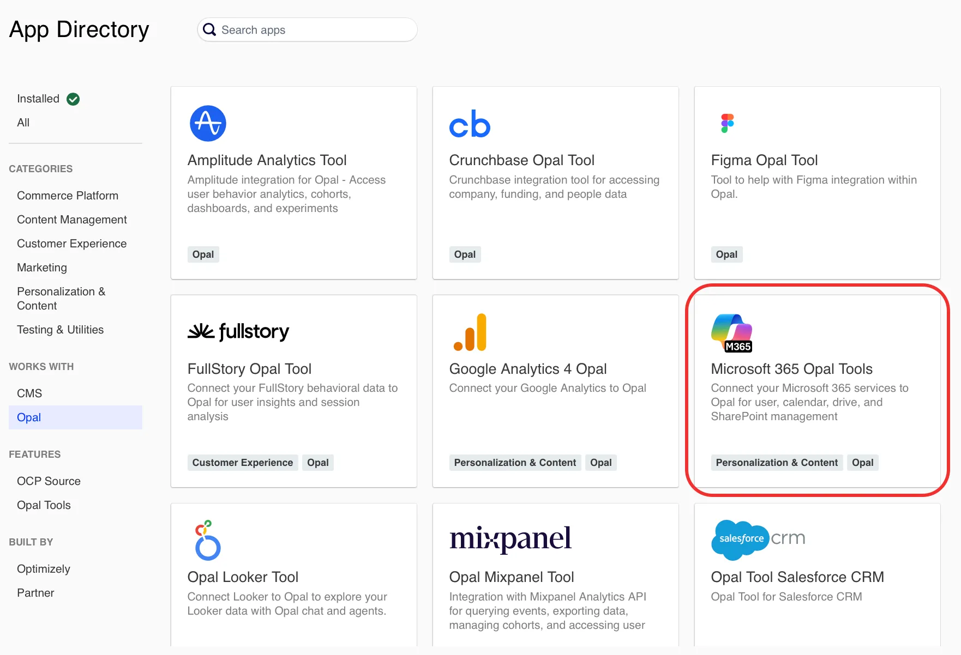
Task: Click Microsoft 365 card description text
Action: 810,402
